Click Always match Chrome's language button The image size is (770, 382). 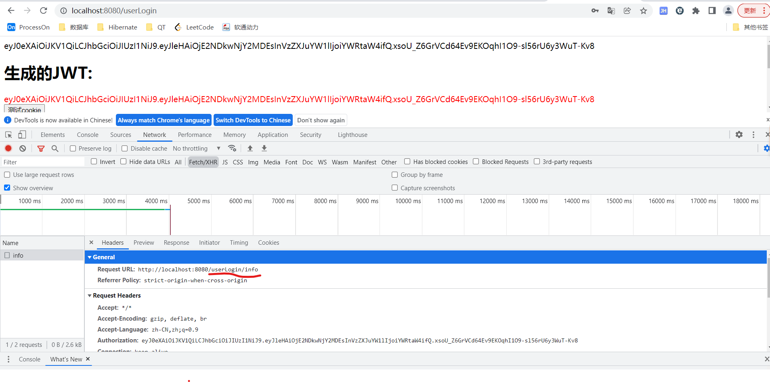point(164,120)
